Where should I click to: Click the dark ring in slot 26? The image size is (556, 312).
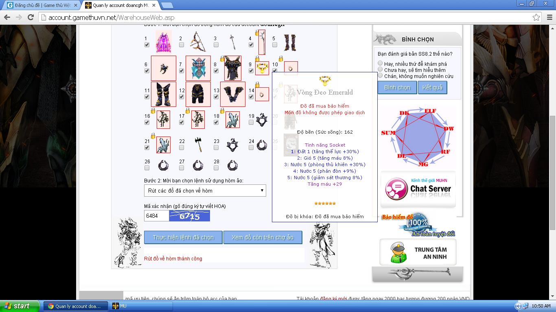[163, 165]
